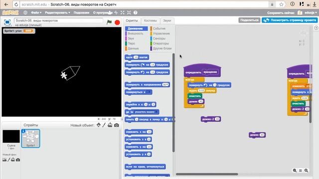The width and height of the screenshot is (319, 179).
Task: Go back in the browser
Action: pos(6,4)
